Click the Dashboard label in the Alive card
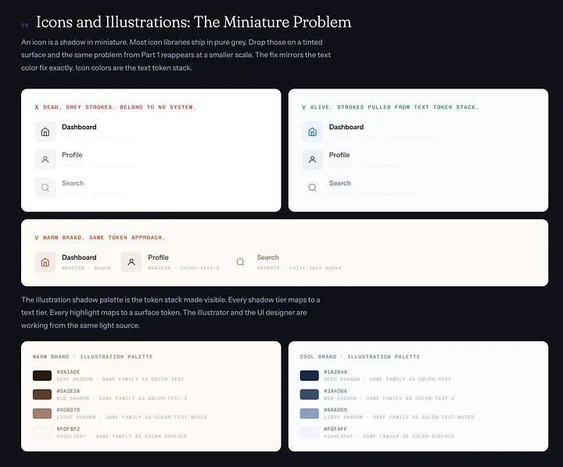563x467 pixels. [x=346, y=128]
